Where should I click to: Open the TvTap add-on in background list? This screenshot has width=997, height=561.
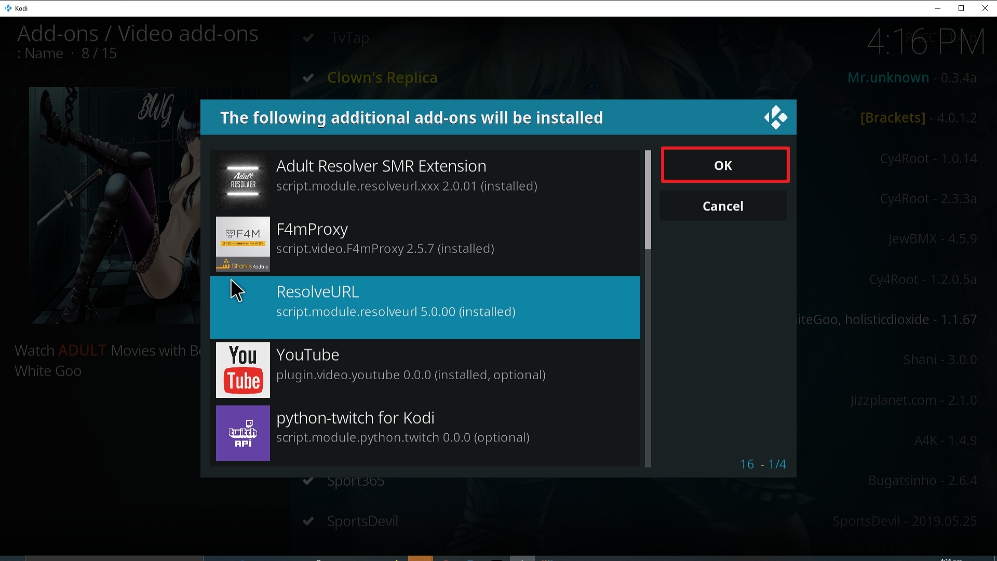coord(350,38)
